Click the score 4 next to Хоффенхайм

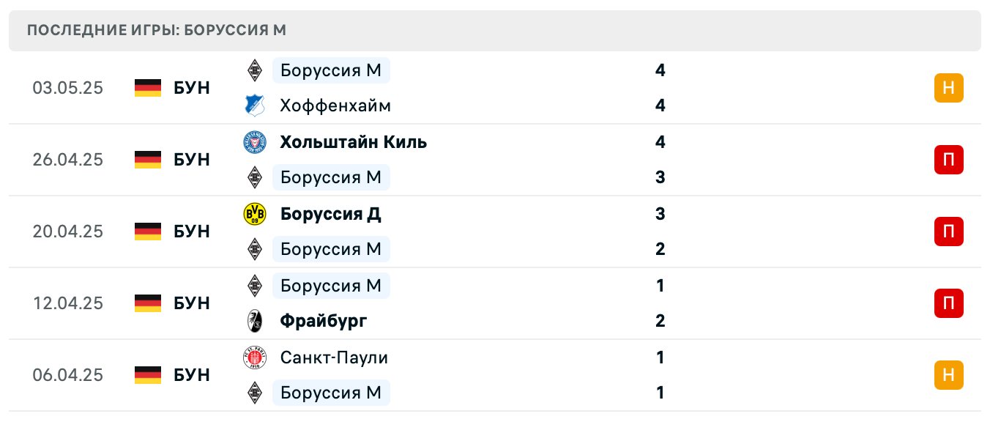660,105
